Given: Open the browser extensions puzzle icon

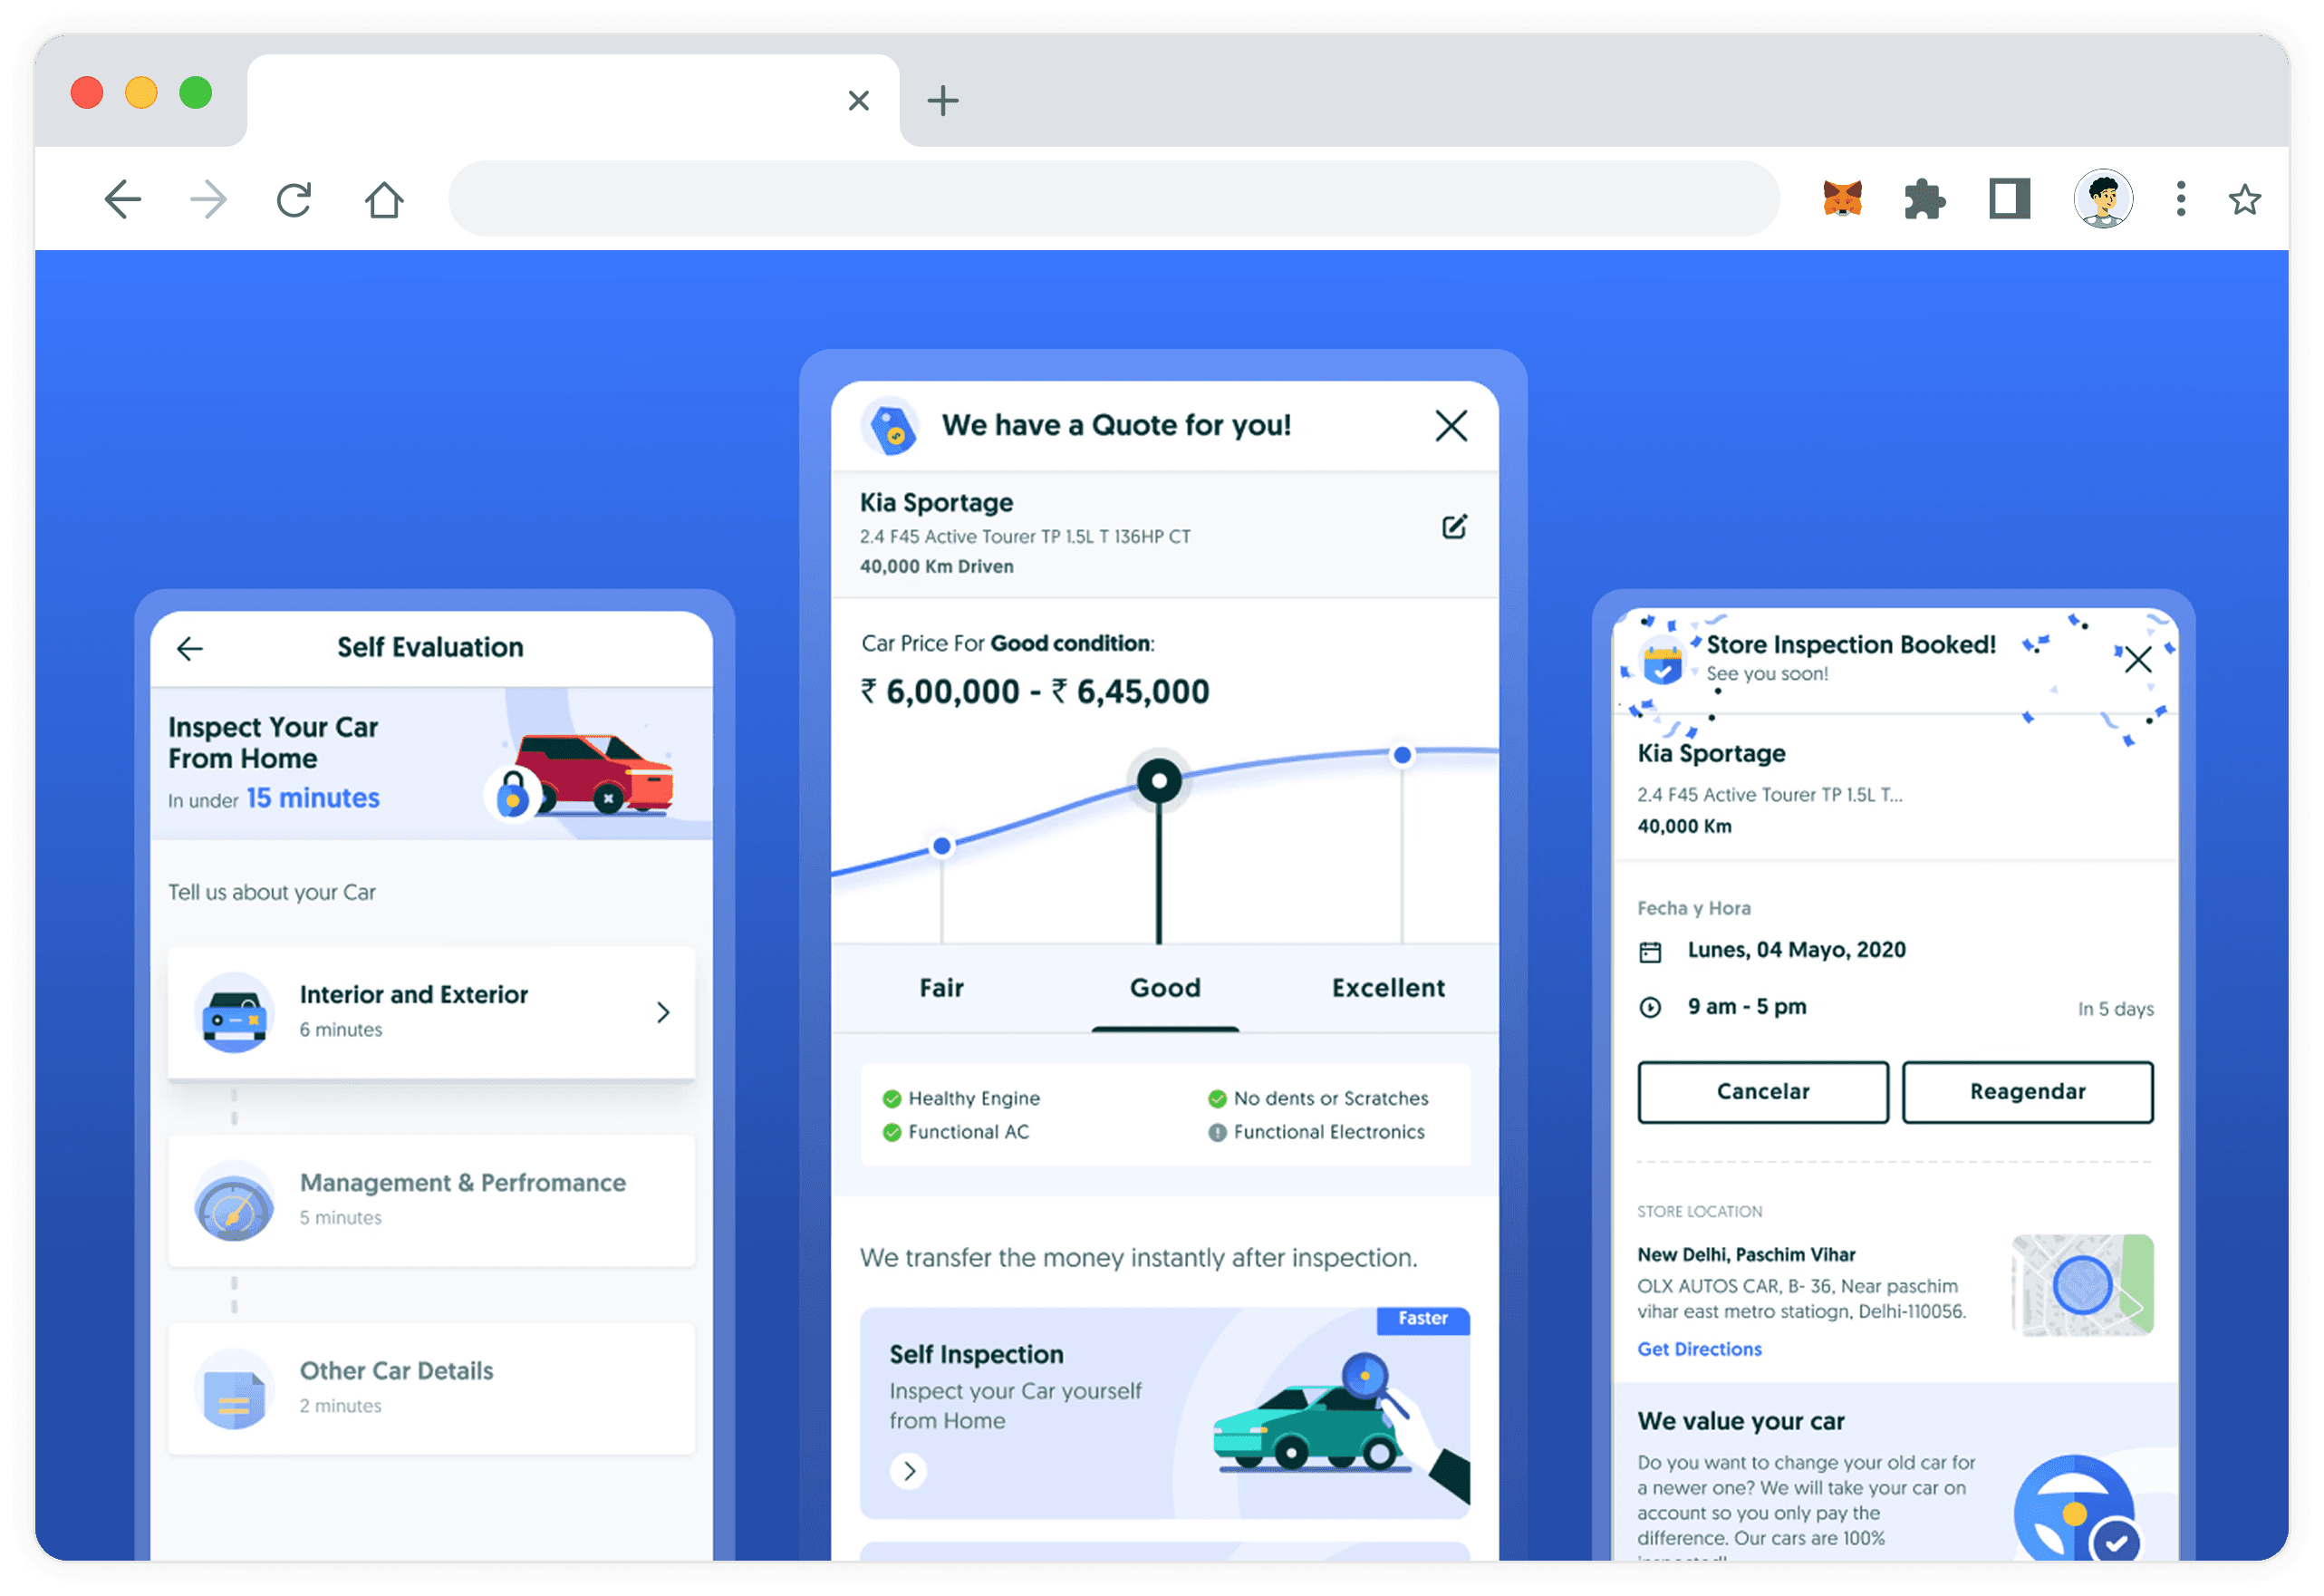Looking at the screenshot, I should pyautogui.click(x=1924, y=199).
